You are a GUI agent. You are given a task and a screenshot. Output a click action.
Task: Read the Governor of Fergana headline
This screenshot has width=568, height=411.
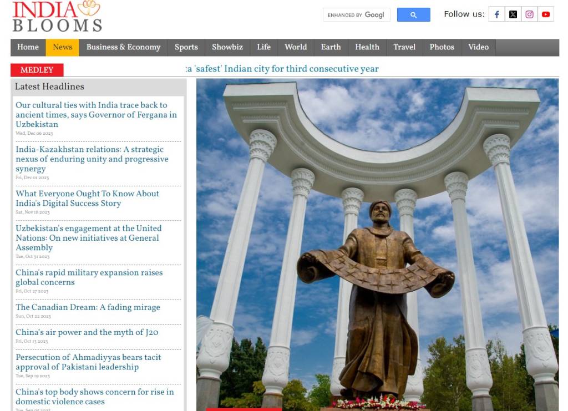point(96,114)
